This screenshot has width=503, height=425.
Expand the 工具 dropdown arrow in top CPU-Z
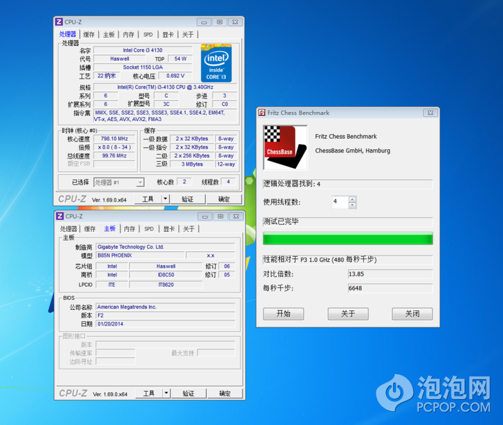click(x=165, y=199)
